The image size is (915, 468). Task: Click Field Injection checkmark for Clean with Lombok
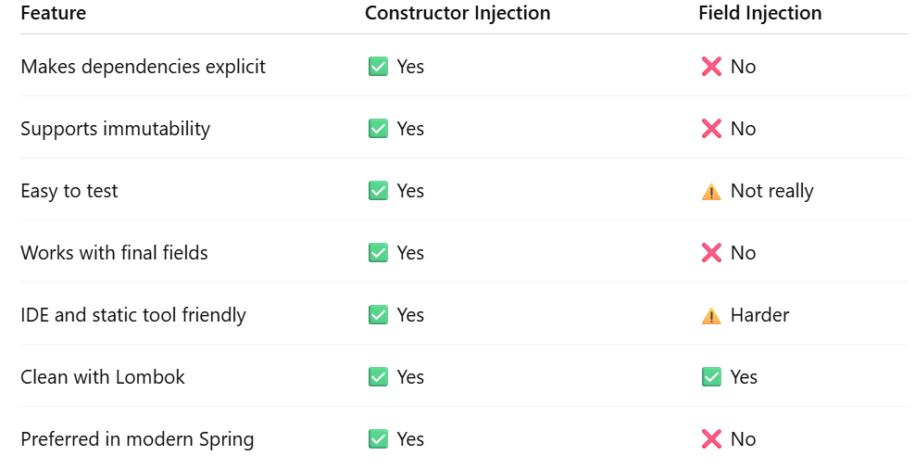pyautogui.click(x=711, y=377)
